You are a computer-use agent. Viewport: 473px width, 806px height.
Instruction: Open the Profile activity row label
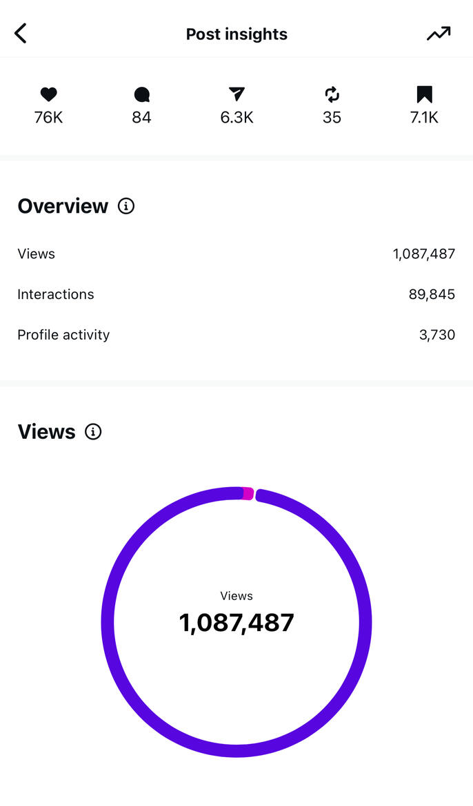(63, 335)
